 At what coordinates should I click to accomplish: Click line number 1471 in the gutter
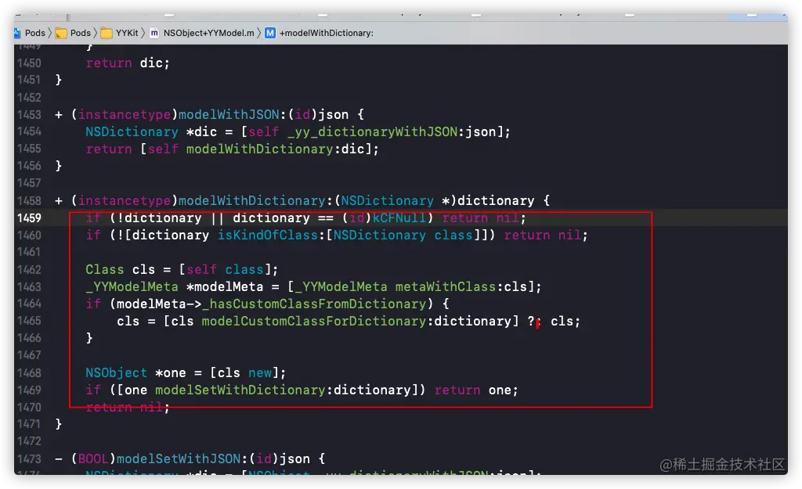click(29, 424)
